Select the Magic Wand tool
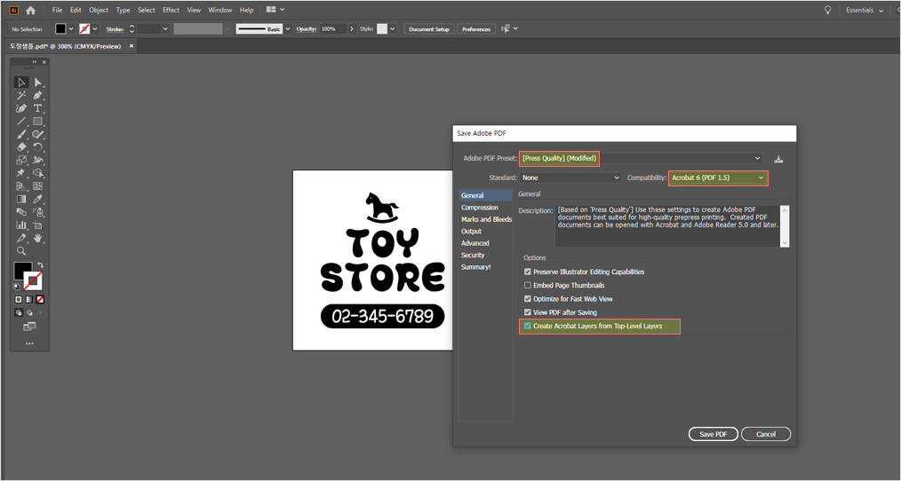 point(21,95)
